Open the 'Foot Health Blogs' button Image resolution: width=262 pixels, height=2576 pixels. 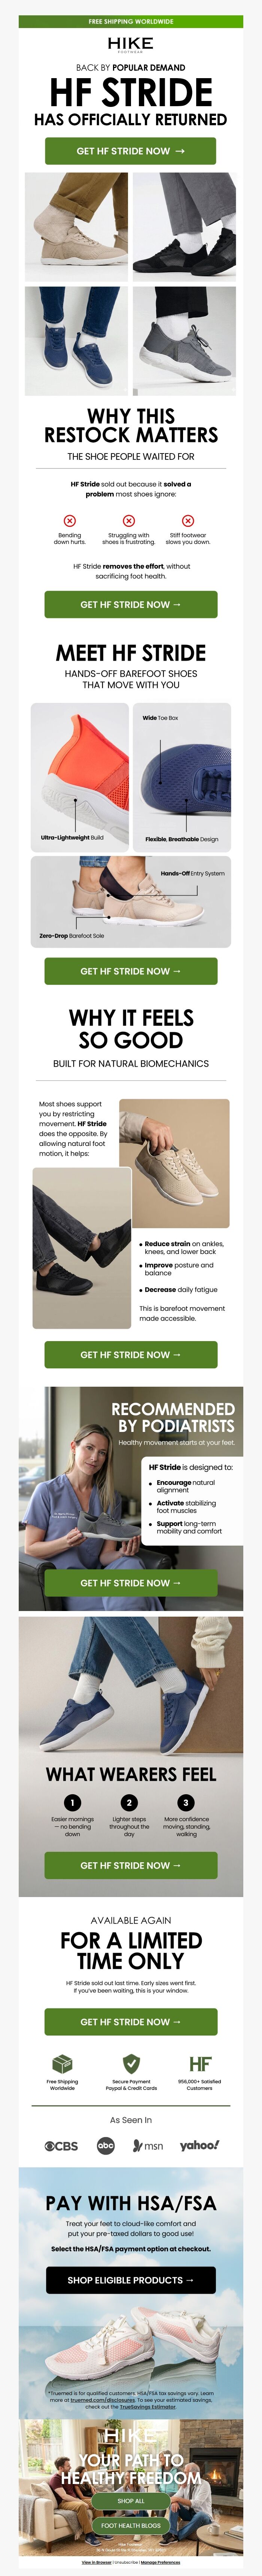pos(131,2525)
